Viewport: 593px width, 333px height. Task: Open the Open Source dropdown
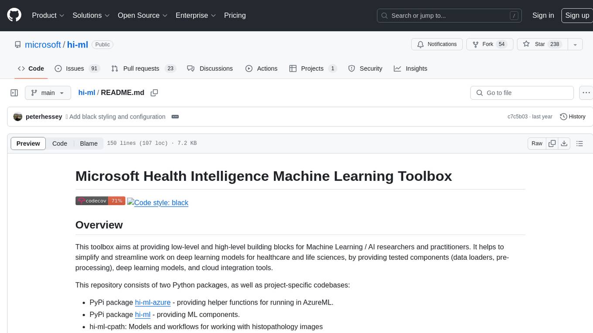pyautogui.click(x=143, y=15)
